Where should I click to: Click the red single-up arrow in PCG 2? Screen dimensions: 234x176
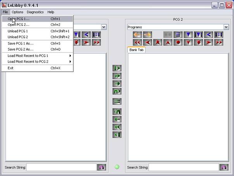click(x=168, y=43)
